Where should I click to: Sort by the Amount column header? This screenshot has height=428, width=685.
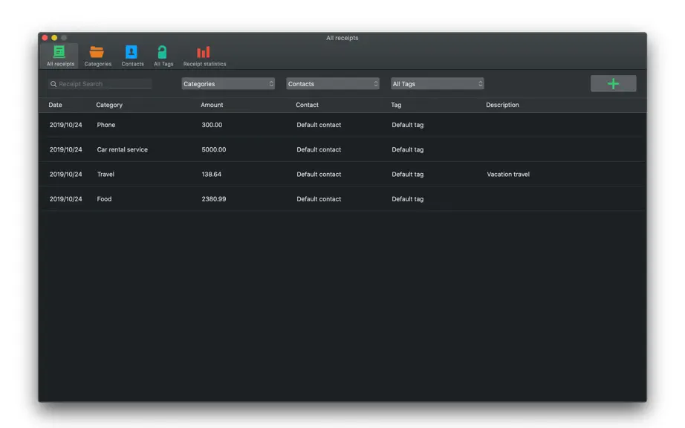[212, 105]
